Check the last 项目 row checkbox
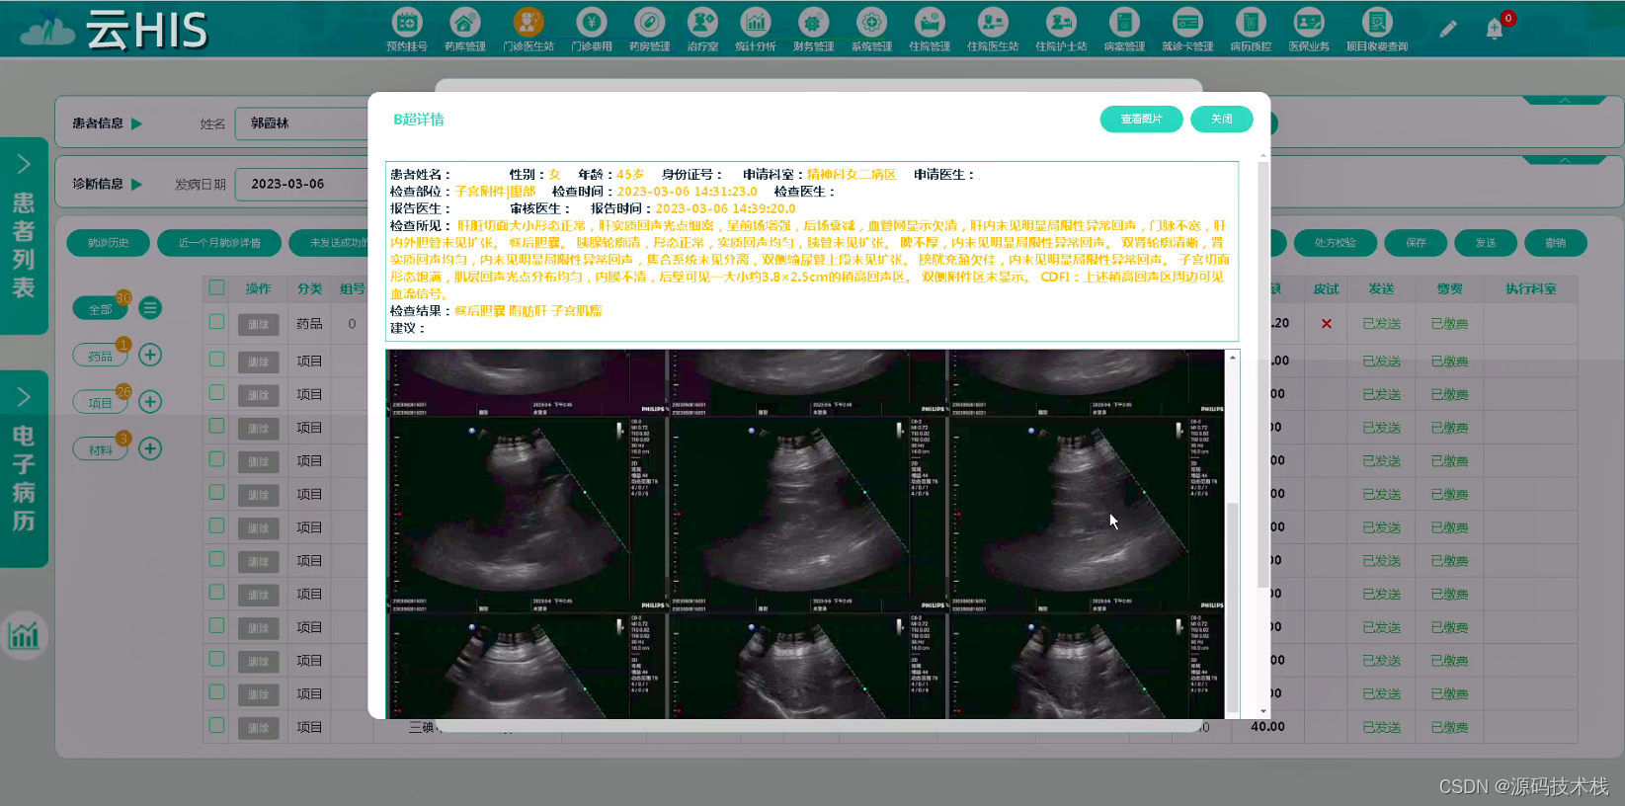The width and height of the screenshot is (1625, 806). (216, 725)
